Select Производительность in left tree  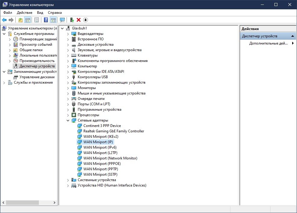[37, 61]
